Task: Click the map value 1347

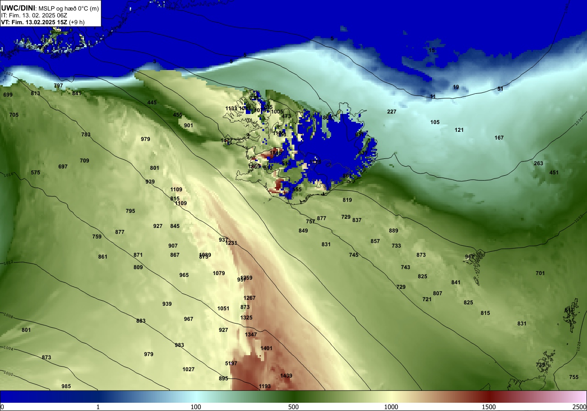Action: (x=251, y=335)
